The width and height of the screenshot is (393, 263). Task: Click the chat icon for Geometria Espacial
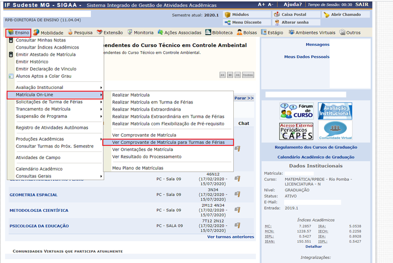(237, 194)
